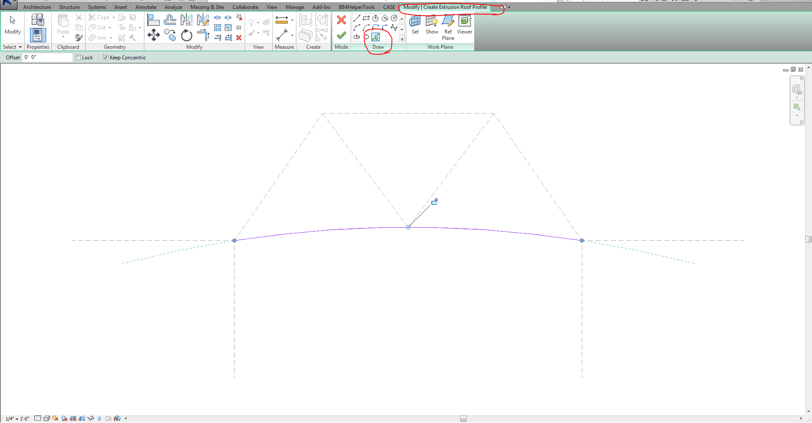Switch to the Architecture ribbon tab
812x423 pixels.
click(x=37, y=7)
